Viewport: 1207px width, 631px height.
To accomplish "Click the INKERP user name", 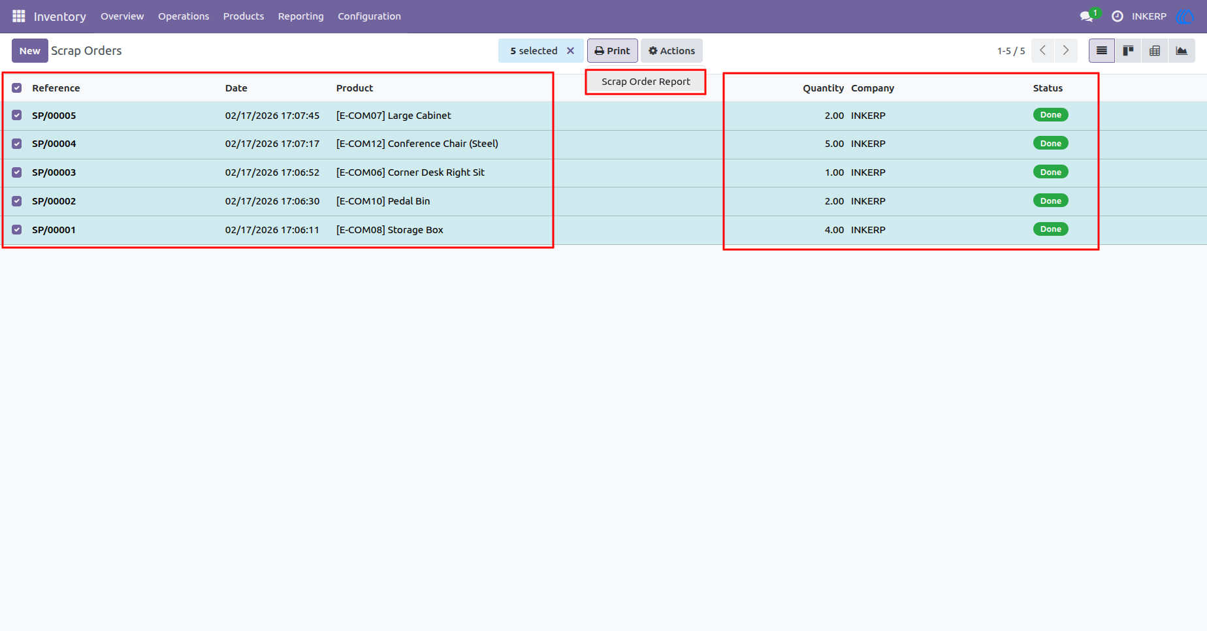I will (x=1149, y=16).
